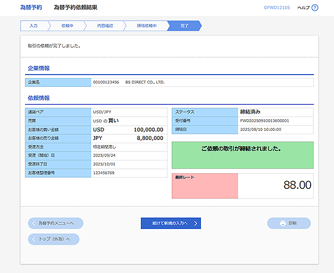Open the help question mark icon

click(315, 8)
